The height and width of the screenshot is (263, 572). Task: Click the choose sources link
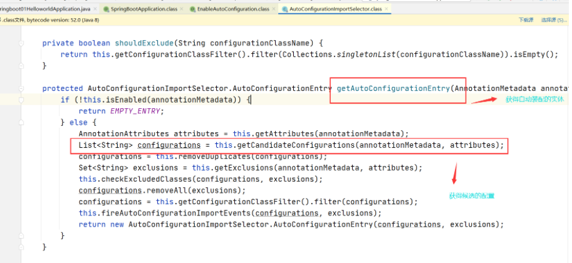coord(551,20)
